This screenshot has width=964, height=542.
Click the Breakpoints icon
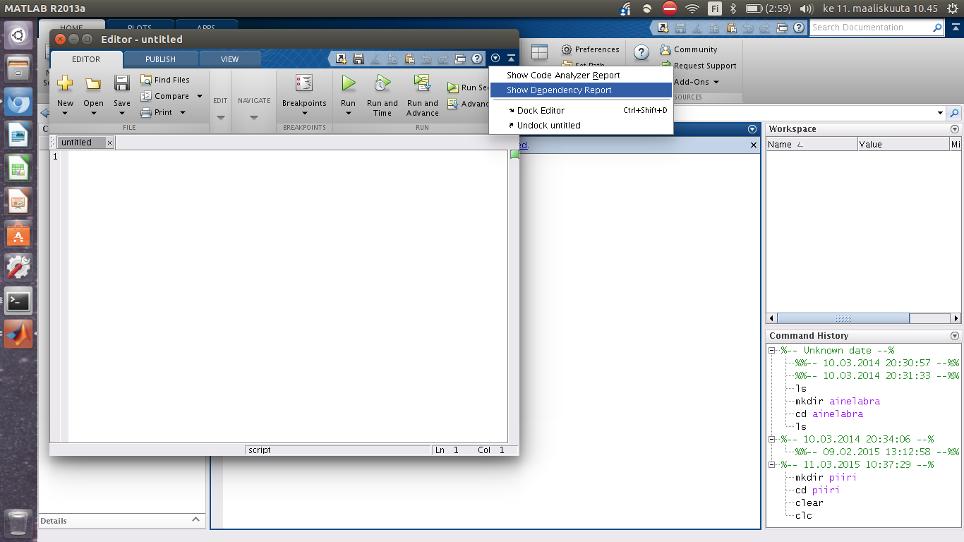[x=304, y=83]
